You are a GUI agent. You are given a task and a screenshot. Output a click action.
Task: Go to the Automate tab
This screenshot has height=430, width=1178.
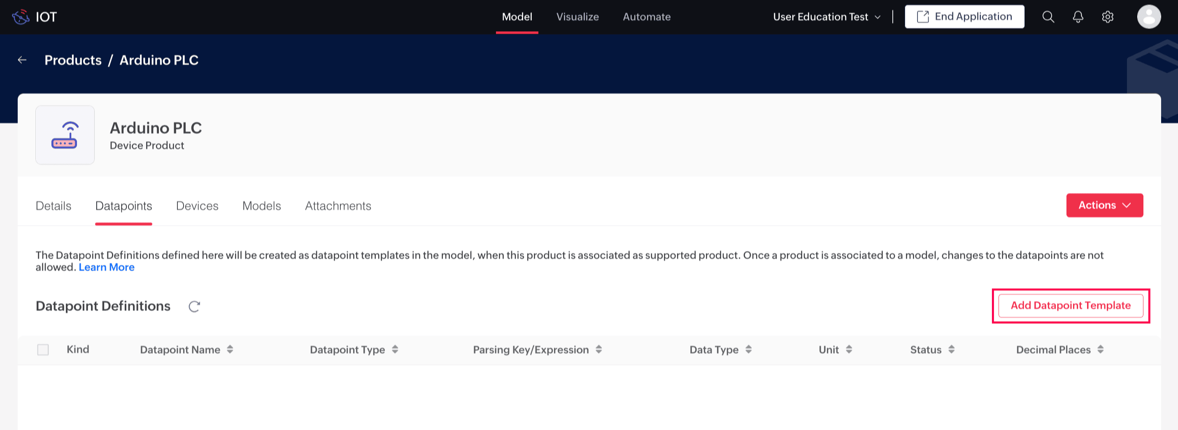[x=646, y=17]
